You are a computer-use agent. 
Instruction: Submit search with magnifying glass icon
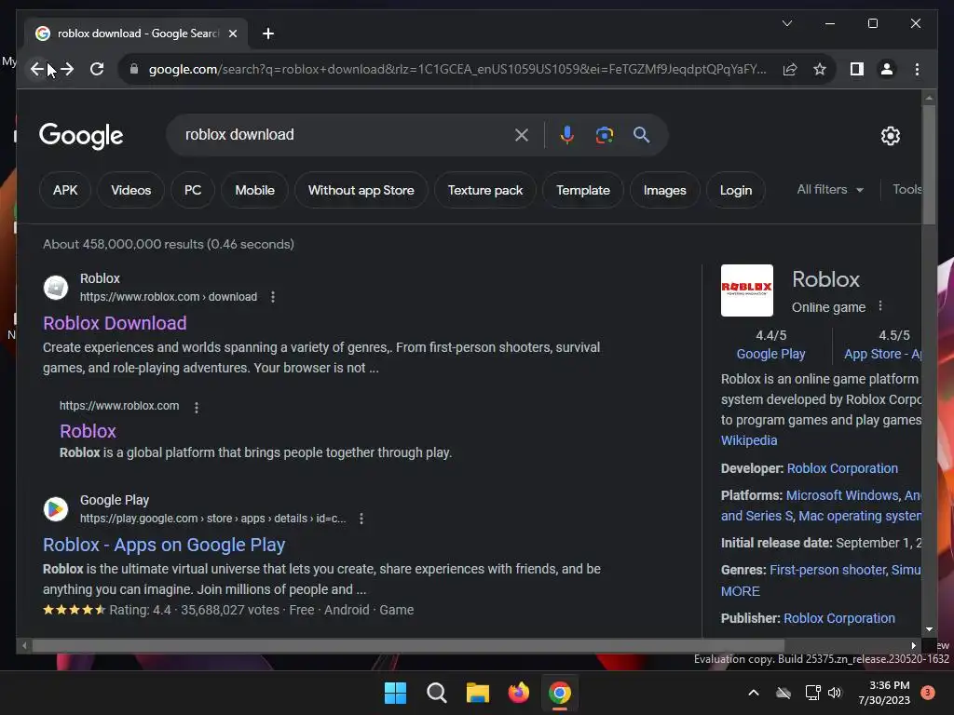641,135
